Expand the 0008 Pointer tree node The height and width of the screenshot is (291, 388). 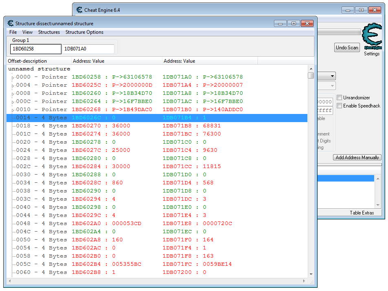[13, 94]
